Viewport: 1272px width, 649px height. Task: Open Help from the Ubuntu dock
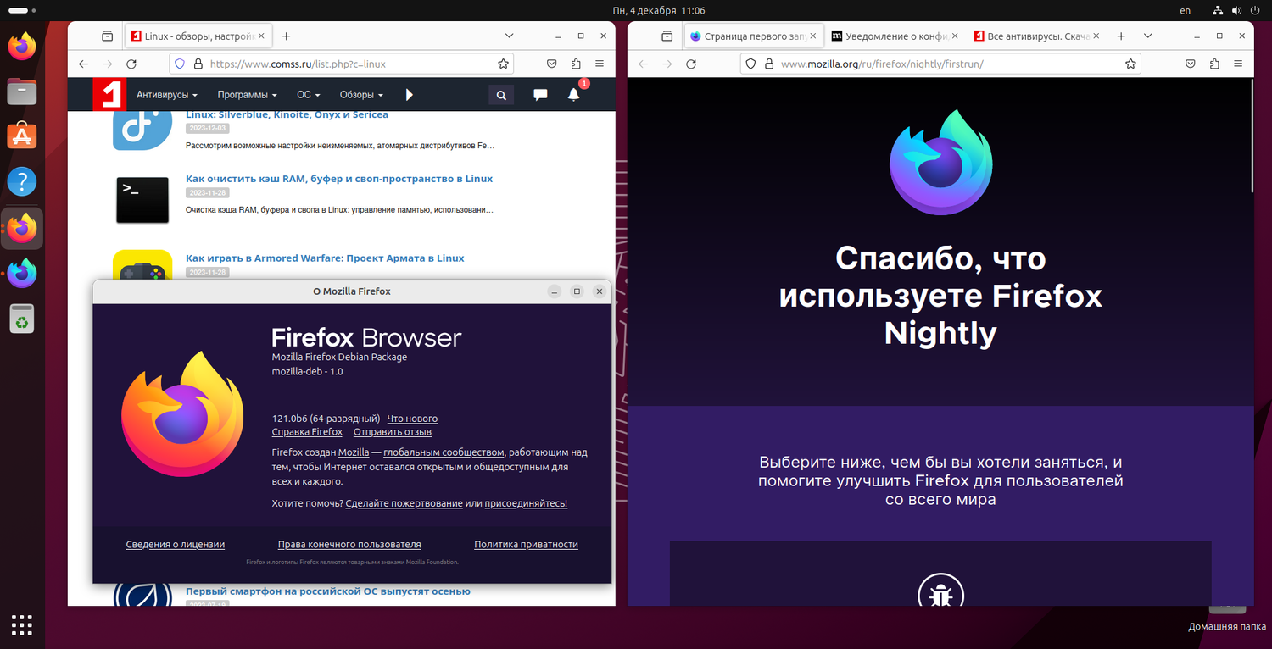(22, 181)
